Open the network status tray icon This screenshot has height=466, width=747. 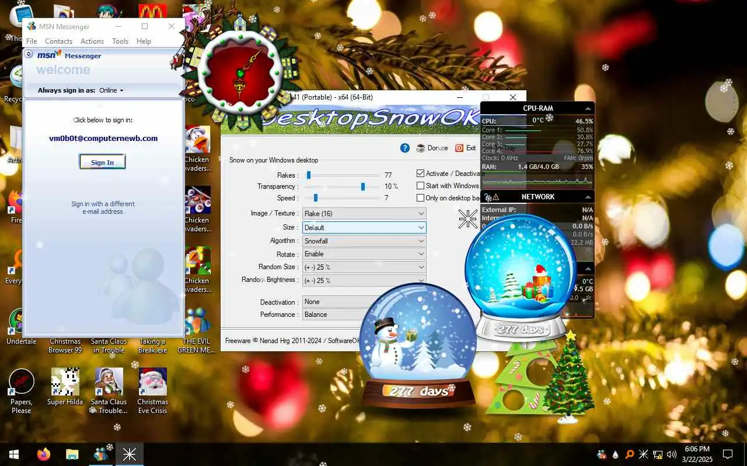click(658, 454)
